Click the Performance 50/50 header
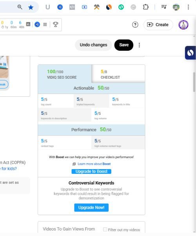The image size is (196, 236). pos(91,130)
